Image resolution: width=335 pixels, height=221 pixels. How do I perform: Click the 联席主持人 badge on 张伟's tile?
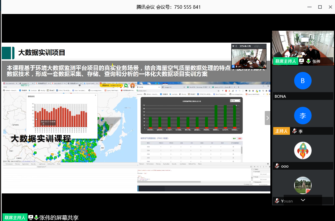pyautogui.click(x=285, y=61)
